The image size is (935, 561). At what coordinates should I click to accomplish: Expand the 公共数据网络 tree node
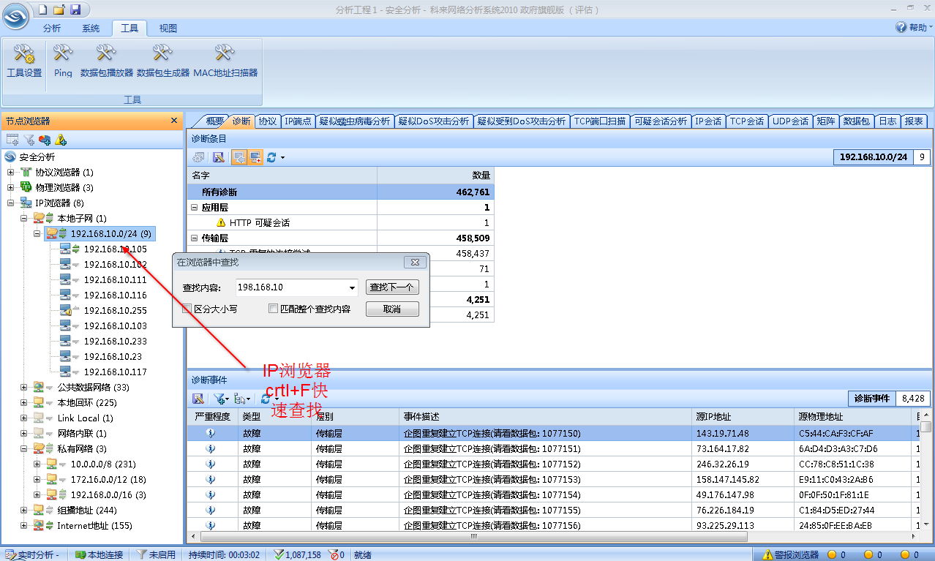pyautogui.click(x=23, y=388)
